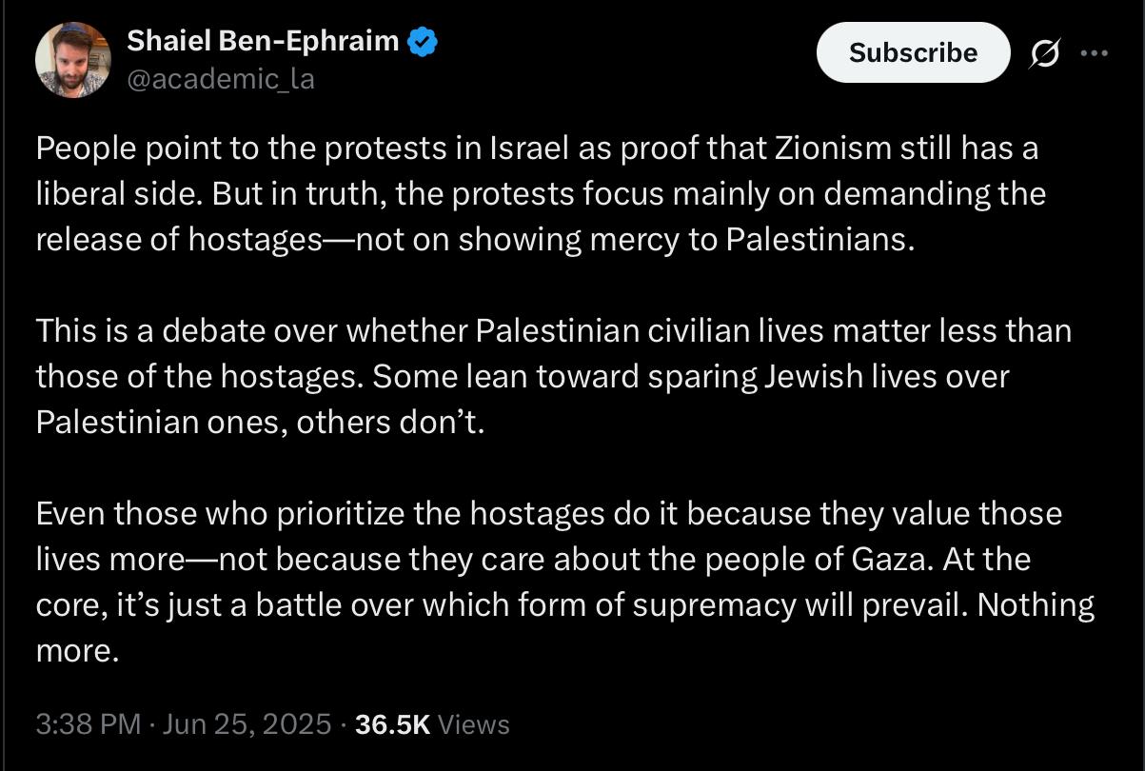Click the blue verified checkmark badge

[x=423, y=42]
